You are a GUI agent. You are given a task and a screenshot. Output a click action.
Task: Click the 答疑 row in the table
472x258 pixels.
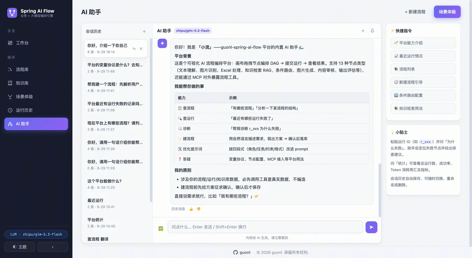coord(272,159)
